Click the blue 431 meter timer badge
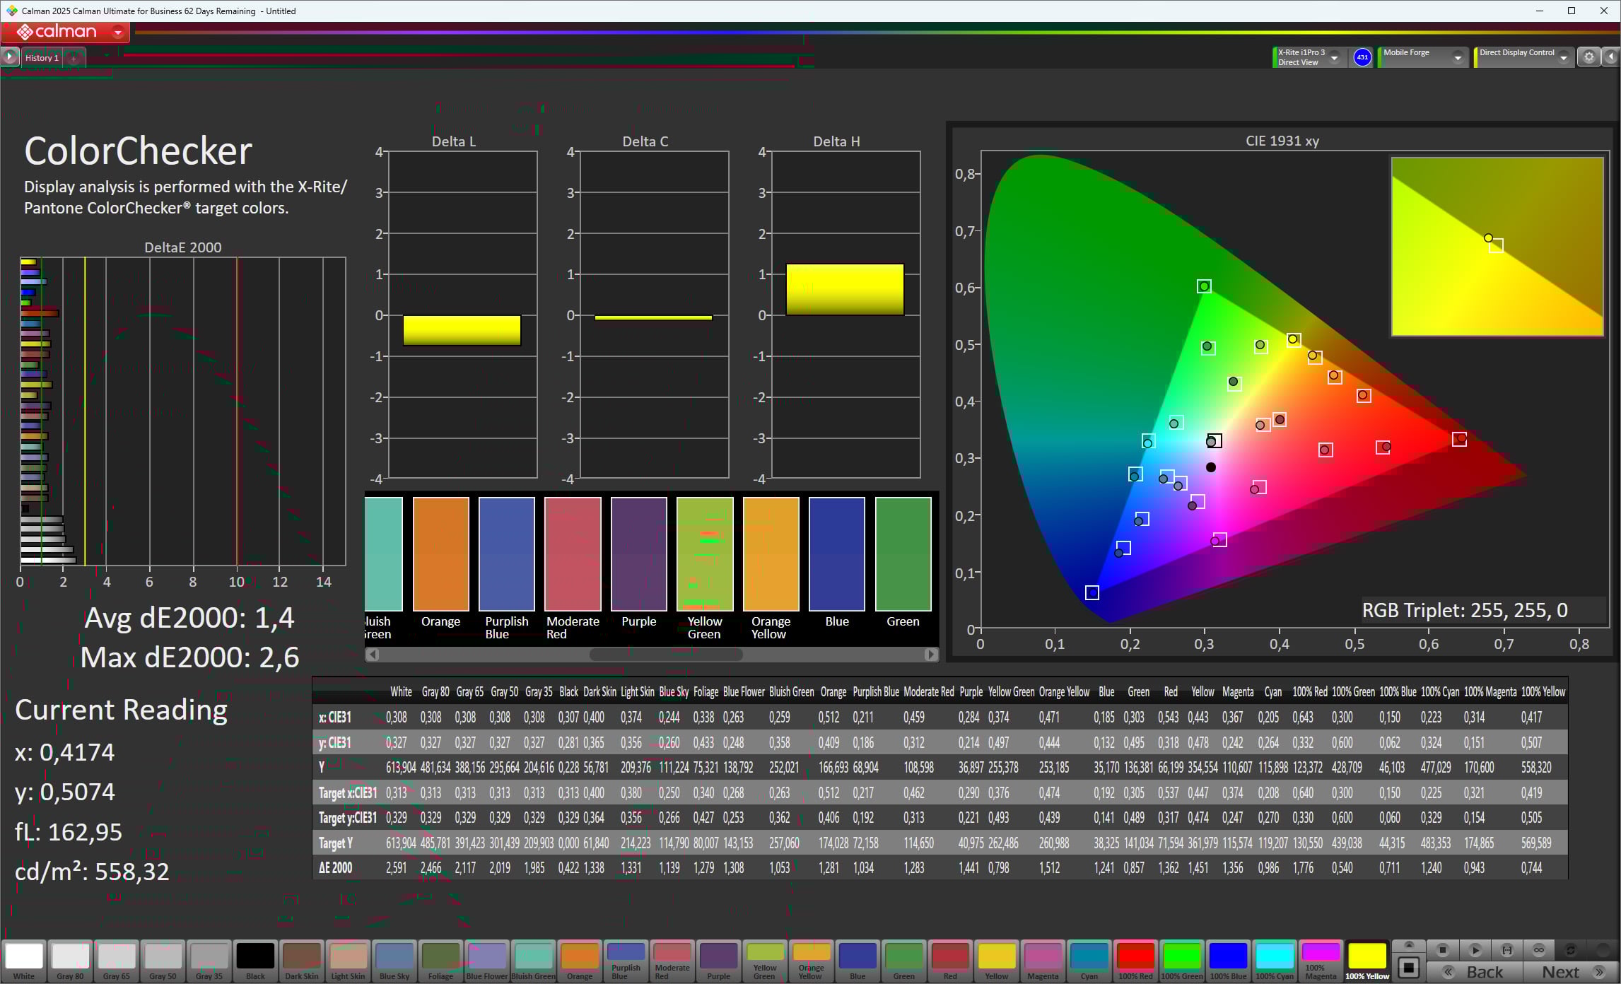Screen dimensions: 1621x984 [x=1362, y=57]
